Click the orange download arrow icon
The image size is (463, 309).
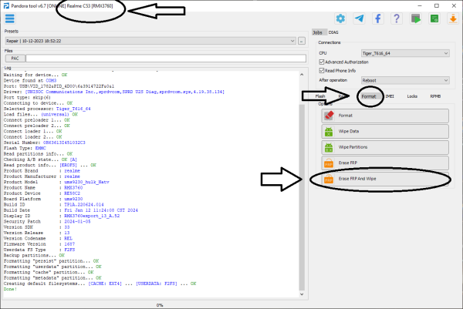tap(453, 18)
